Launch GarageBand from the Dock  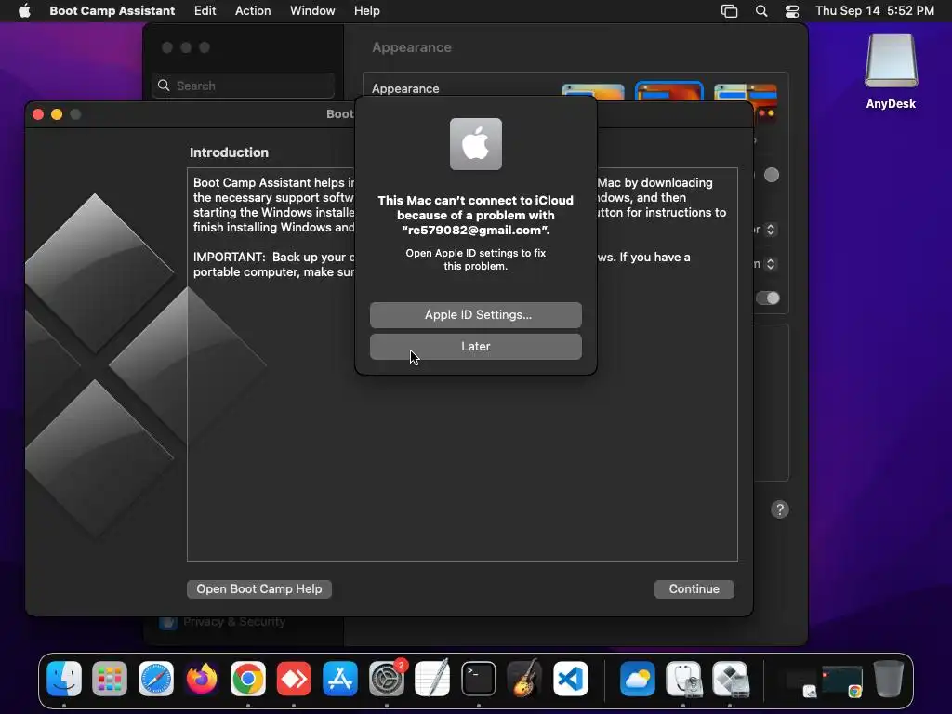pyautogui.click(x=524, y=678)
